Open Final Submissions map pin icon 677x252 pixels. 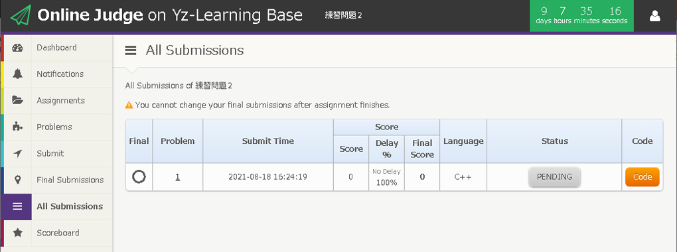click(x=17, y=180)
